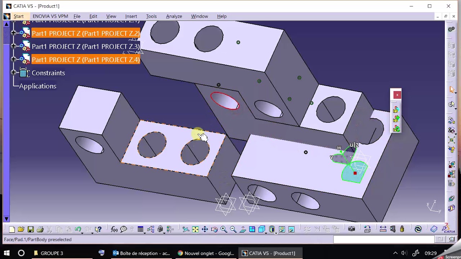Open the Window menu

click(x=200, y=16)
